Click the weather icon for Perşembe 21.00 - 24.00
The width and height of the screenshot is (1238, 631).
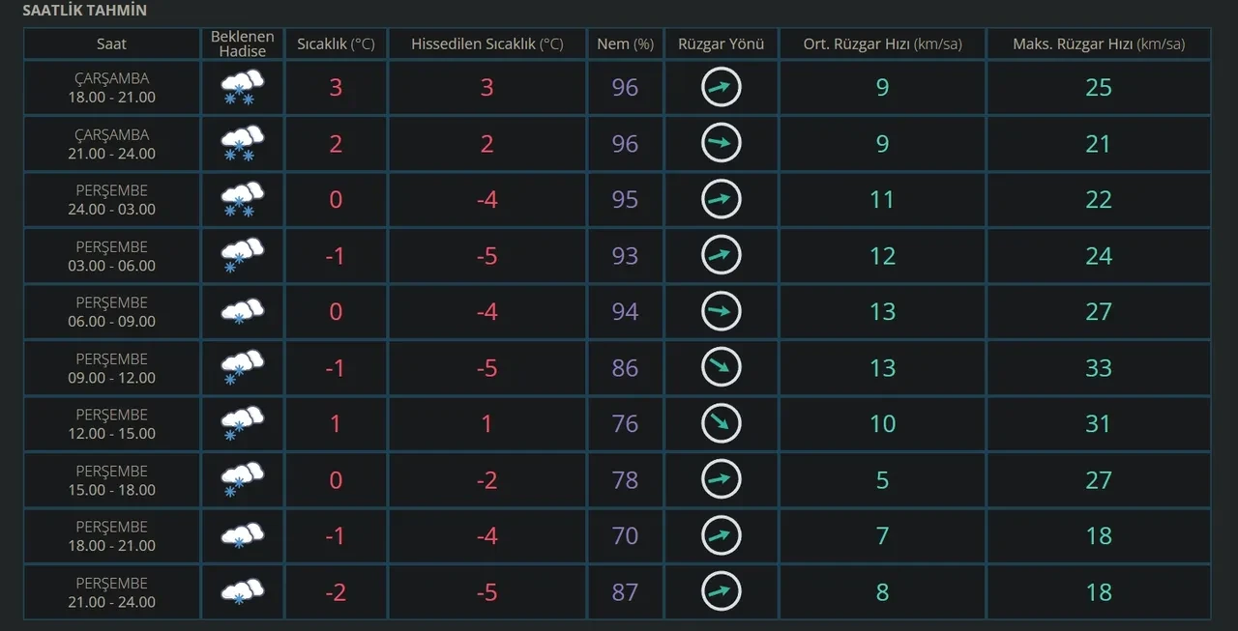click(x=242, y=592)
